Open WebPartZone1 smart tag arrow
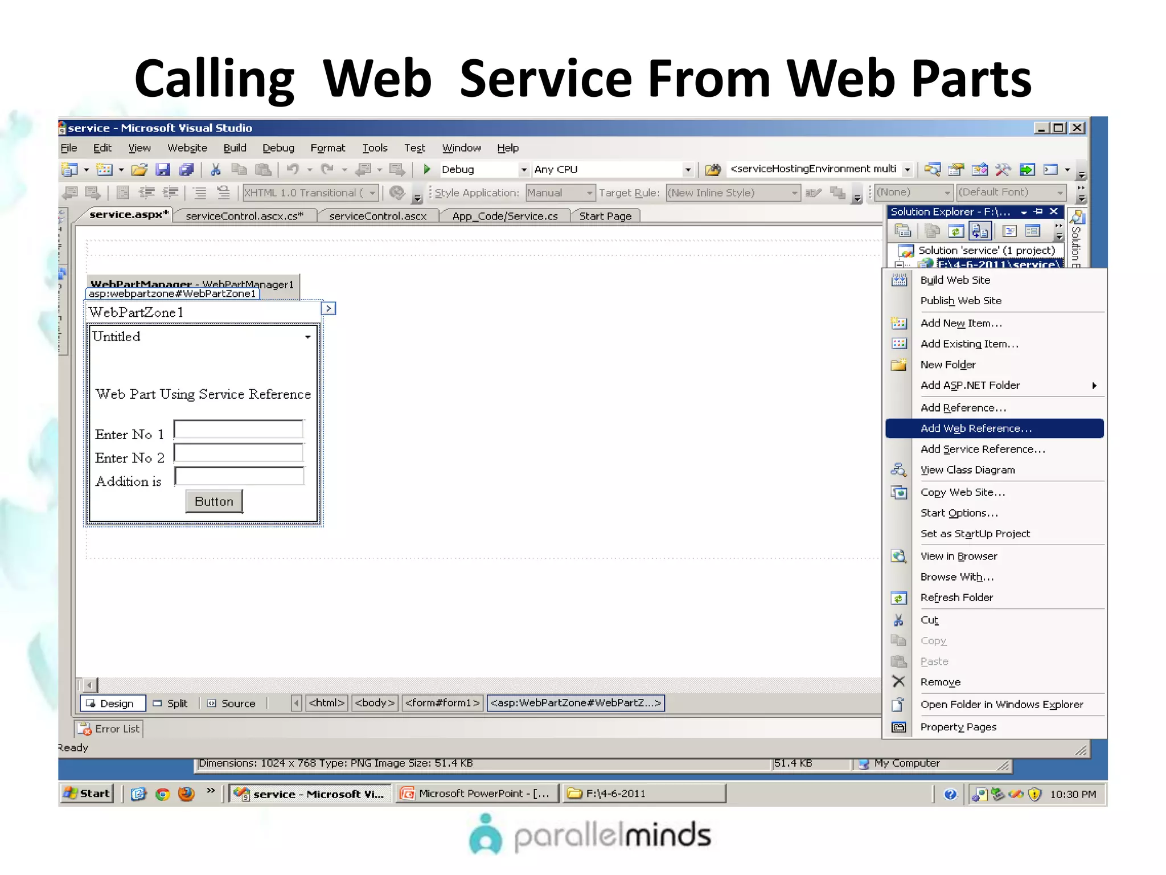Image resolution: width=1166 pixels, height=875 pixels. point(329,308)
